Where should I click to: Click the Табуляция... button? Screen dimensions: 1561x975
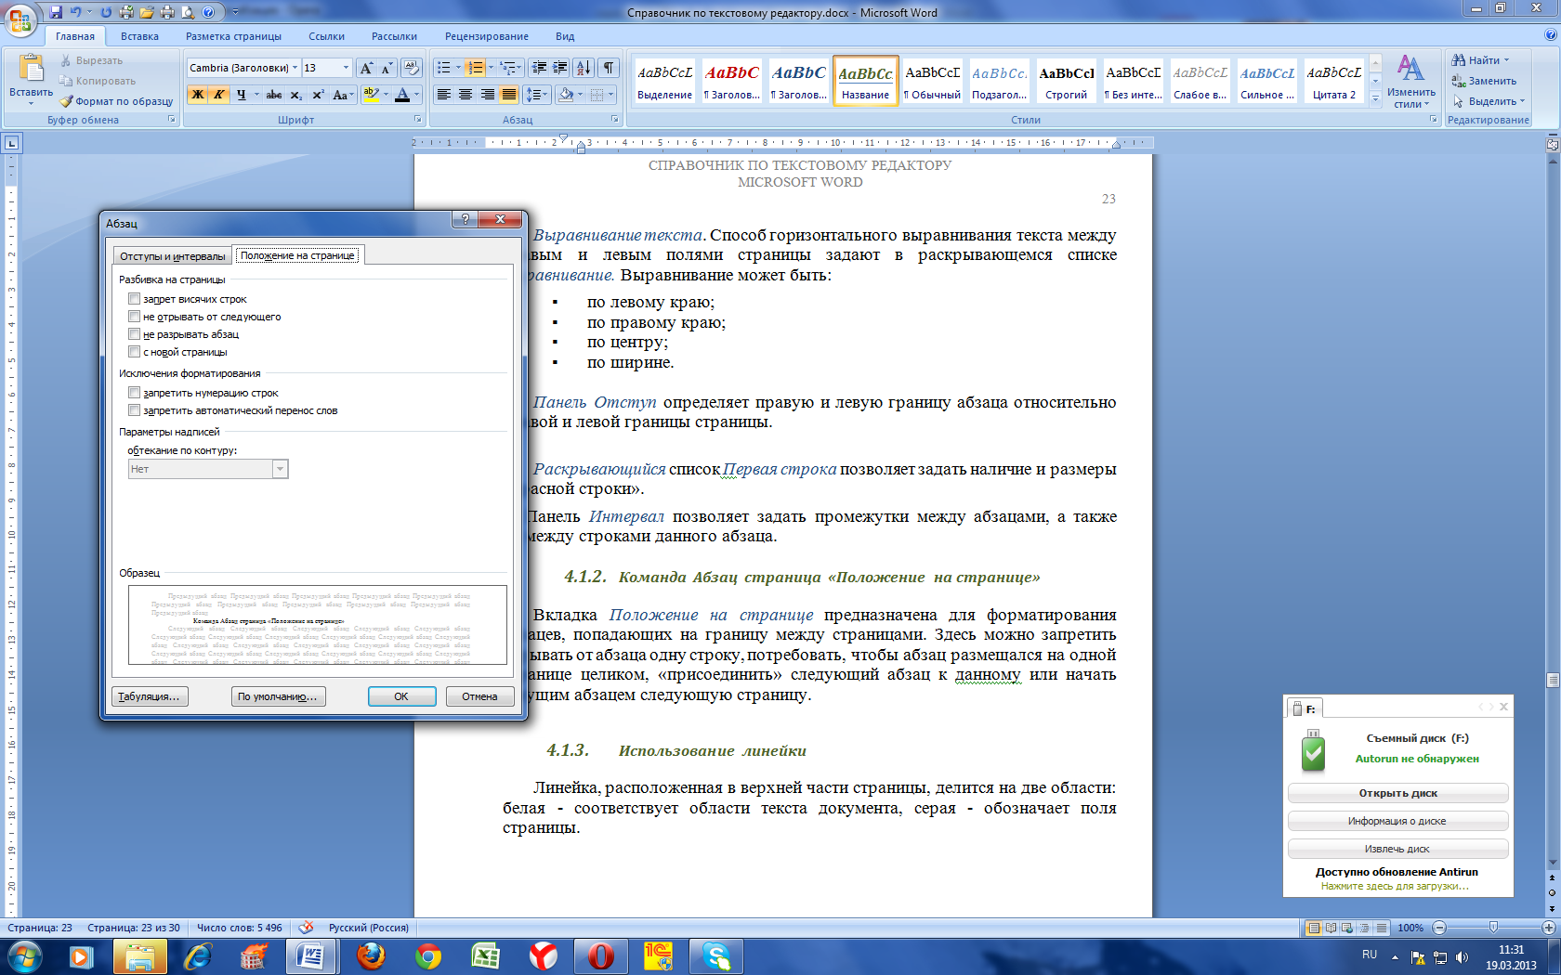pyautogui.click(x=149, y=696)
